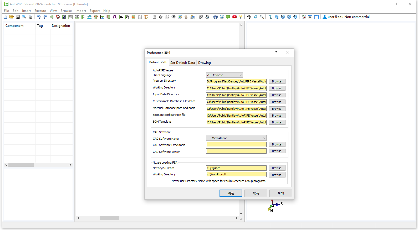This screenshot has height=230, width=418.
Task: Click the red looping arrow toolbar icon
Action: (58, 17)
